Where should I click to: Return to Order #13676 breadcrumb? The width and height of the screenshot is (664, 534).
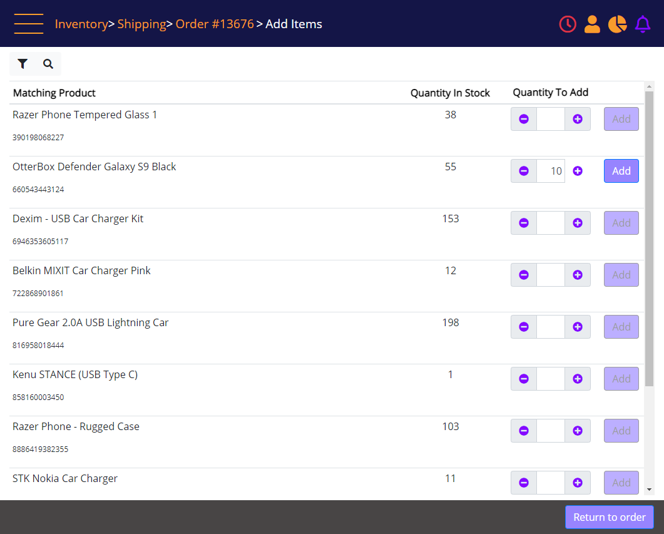pyautogui.click(x=215, y=24)
